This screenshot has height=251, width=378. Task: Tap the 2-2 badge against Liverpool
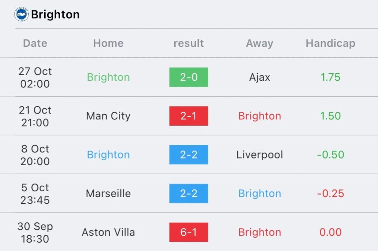pyautogui.click(x=189, y=155)
